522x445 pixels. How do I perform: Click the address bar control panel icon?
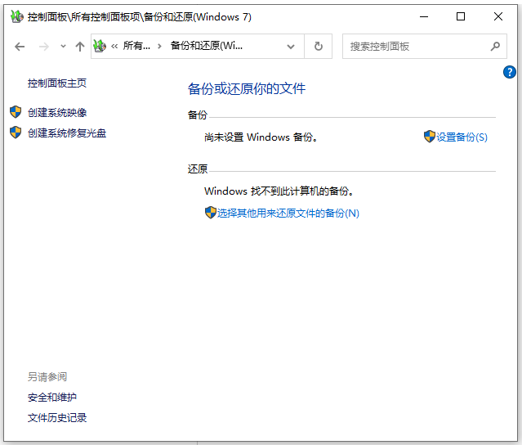tap(100, 46)
